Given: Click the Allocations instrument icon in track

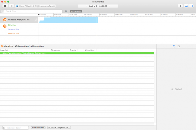Looking at the screenshot, I should tap(5, 20).
